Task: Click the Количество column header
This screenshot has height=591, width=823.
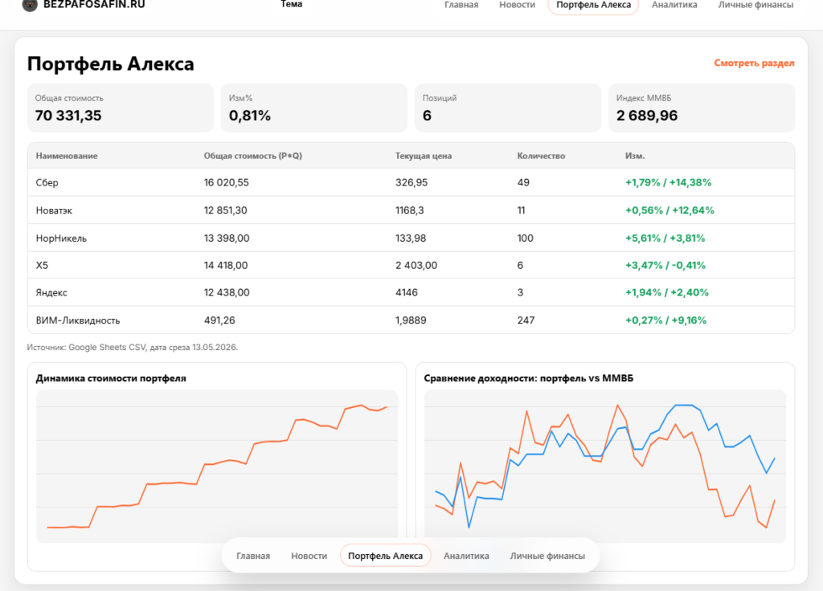Action: pyautogui.click(x=541, y=156)
